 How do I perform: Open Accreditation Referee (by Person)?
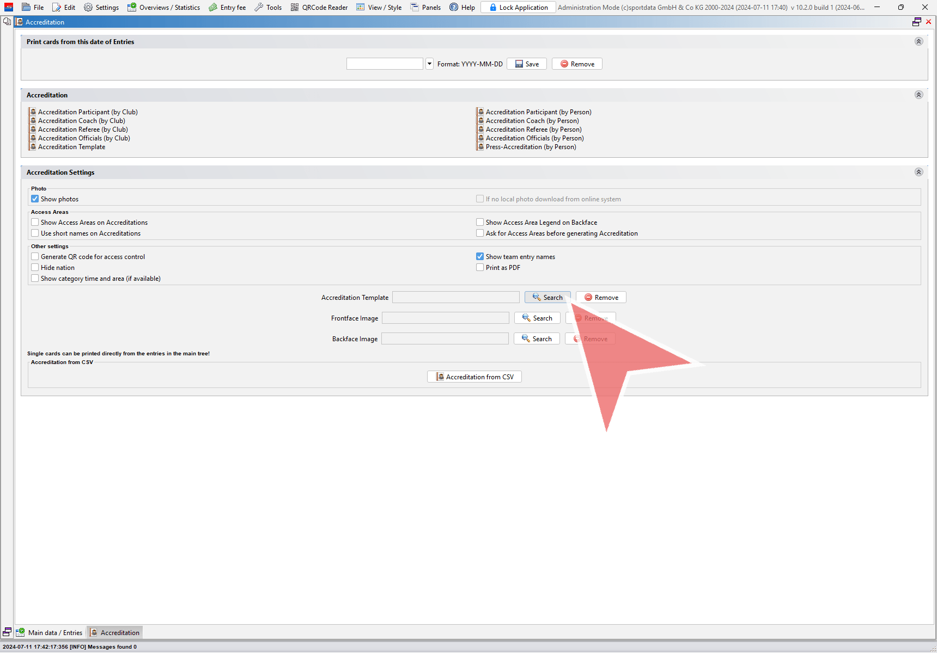pos(533,130)
